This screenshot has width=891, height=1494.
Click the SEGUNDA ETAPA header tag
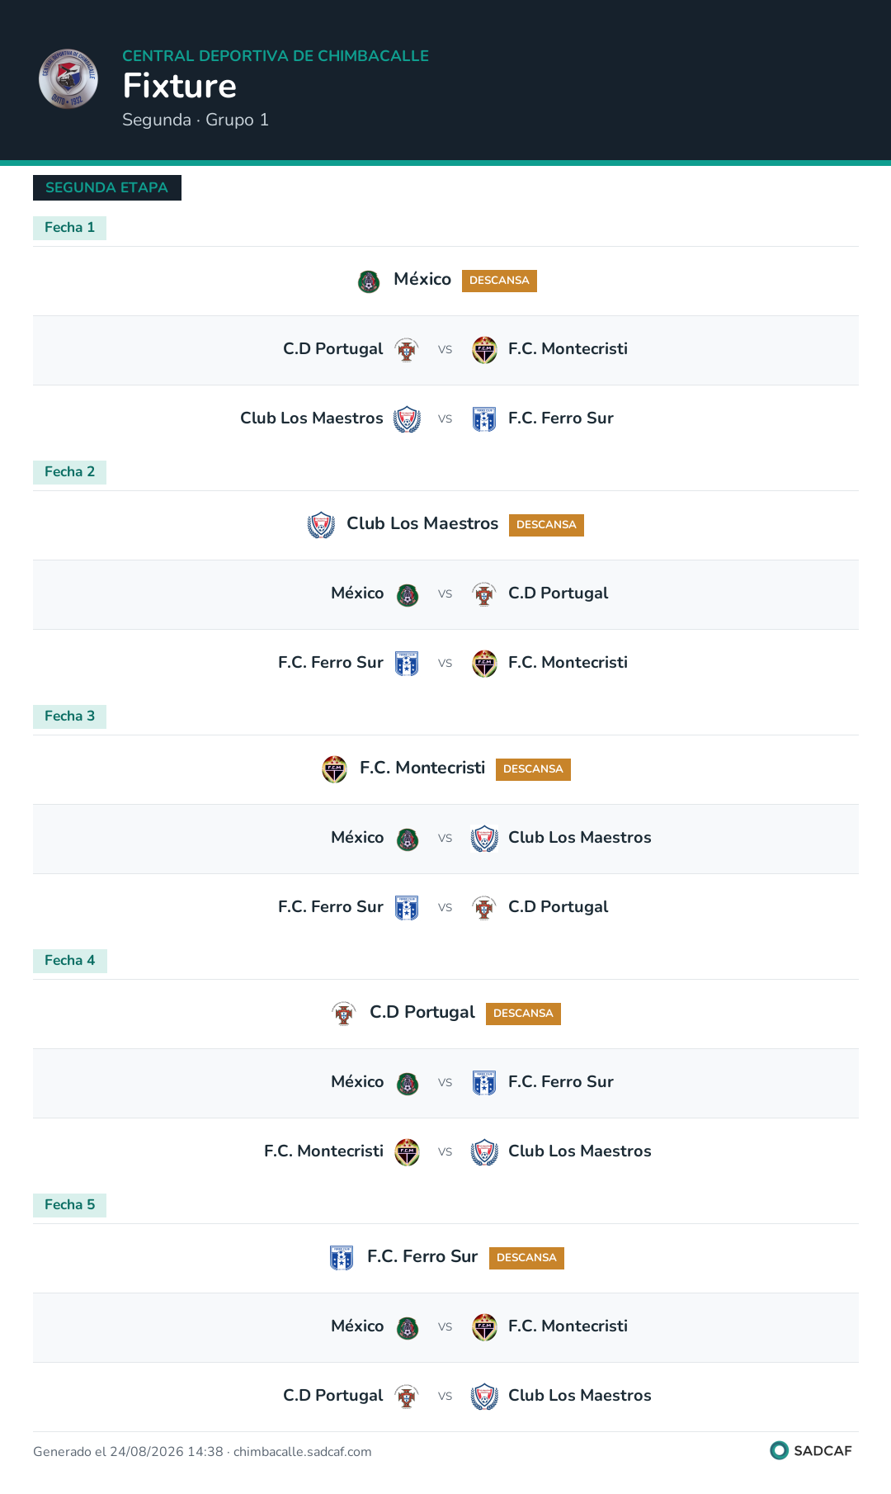tap(107, 187)
